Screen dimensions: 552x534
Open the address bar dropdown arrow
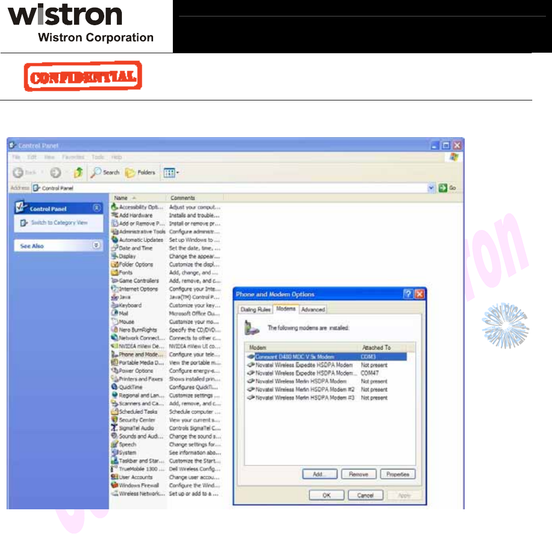click(x=431, y=188)
